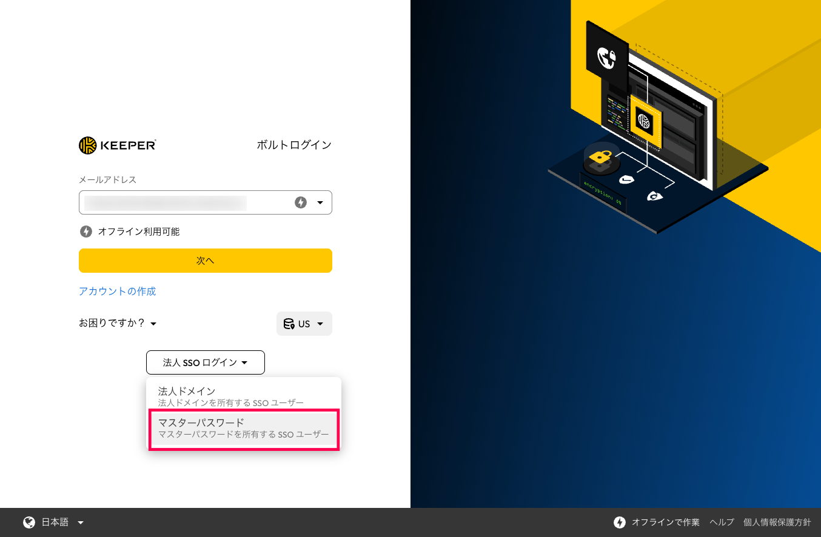Open the ヘルプ link
This screenshot has width=821, height=537.
(721, 521)
